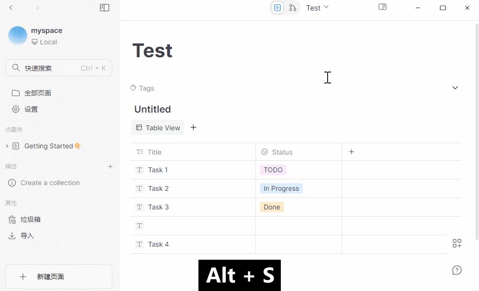Image resolution: width=479 pixels, height=291 pixels.
Task: Open the Test title dropdown
Action: coord(318,8)
